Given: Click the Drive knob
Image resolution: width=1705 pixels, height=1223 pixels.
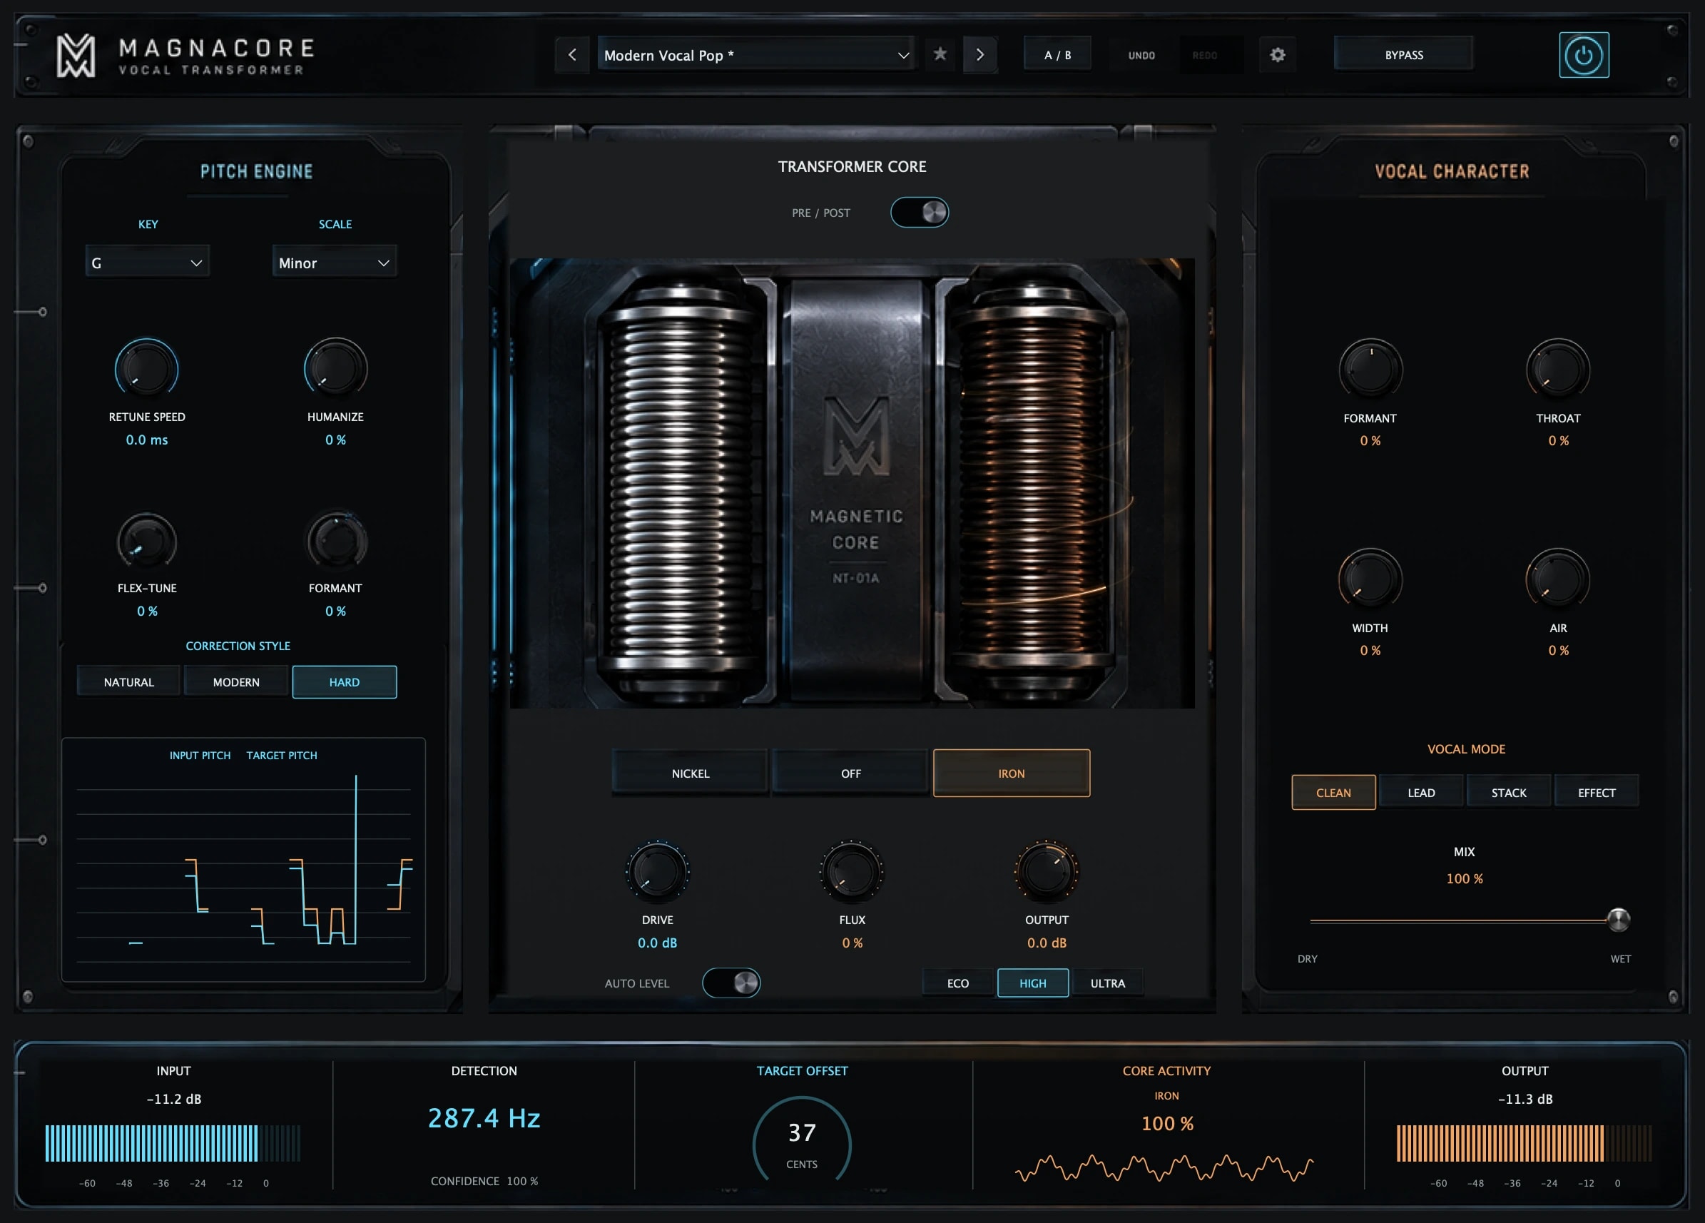Looking at the screenshot, I should pos(657,871).
